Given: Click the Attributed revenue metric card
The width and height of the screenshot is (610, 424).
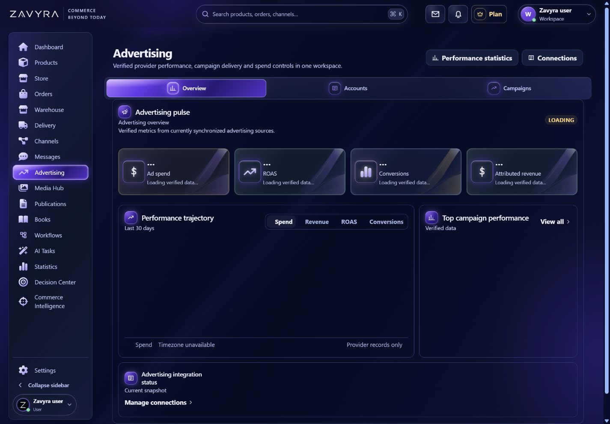Looking at the screenshot, I should 522,172.
